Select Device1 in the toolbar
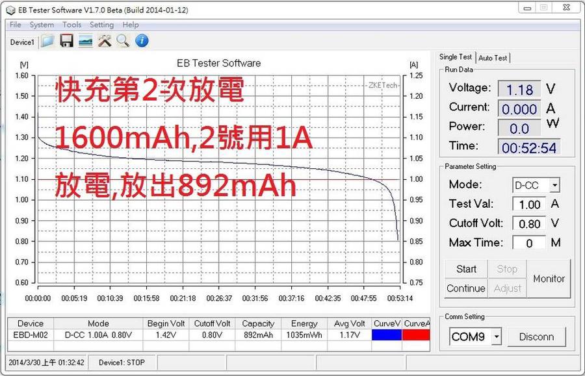This screenshot has width=585, height=376. [x=22, y=42]
